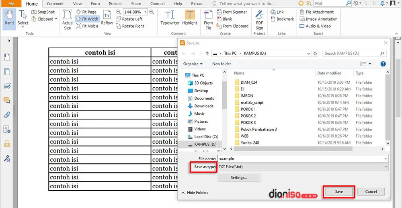The image size is (402, 208).
Task: Select the Typewriter tool
Action: (170, 18)
